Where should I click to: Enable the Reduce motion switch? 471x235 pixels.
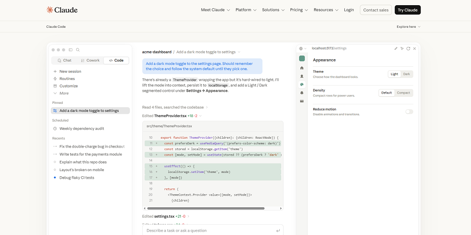(409, 111)
